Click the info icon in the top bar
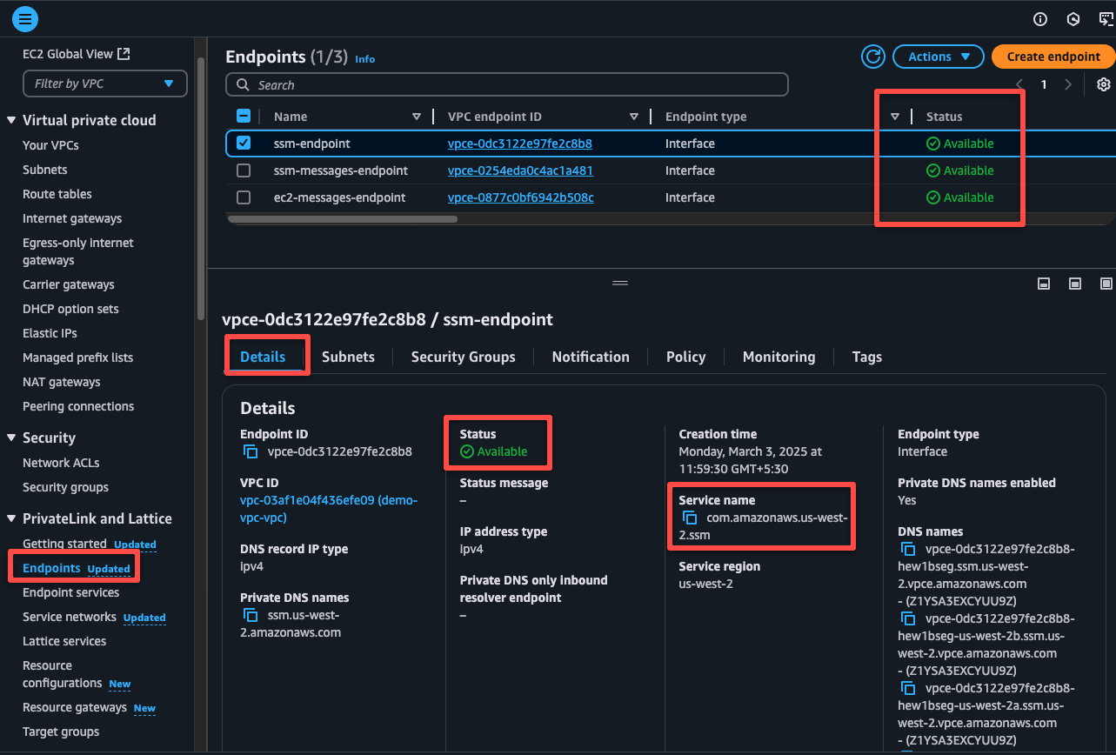Screen dimensions: 1116x755 1039,18
